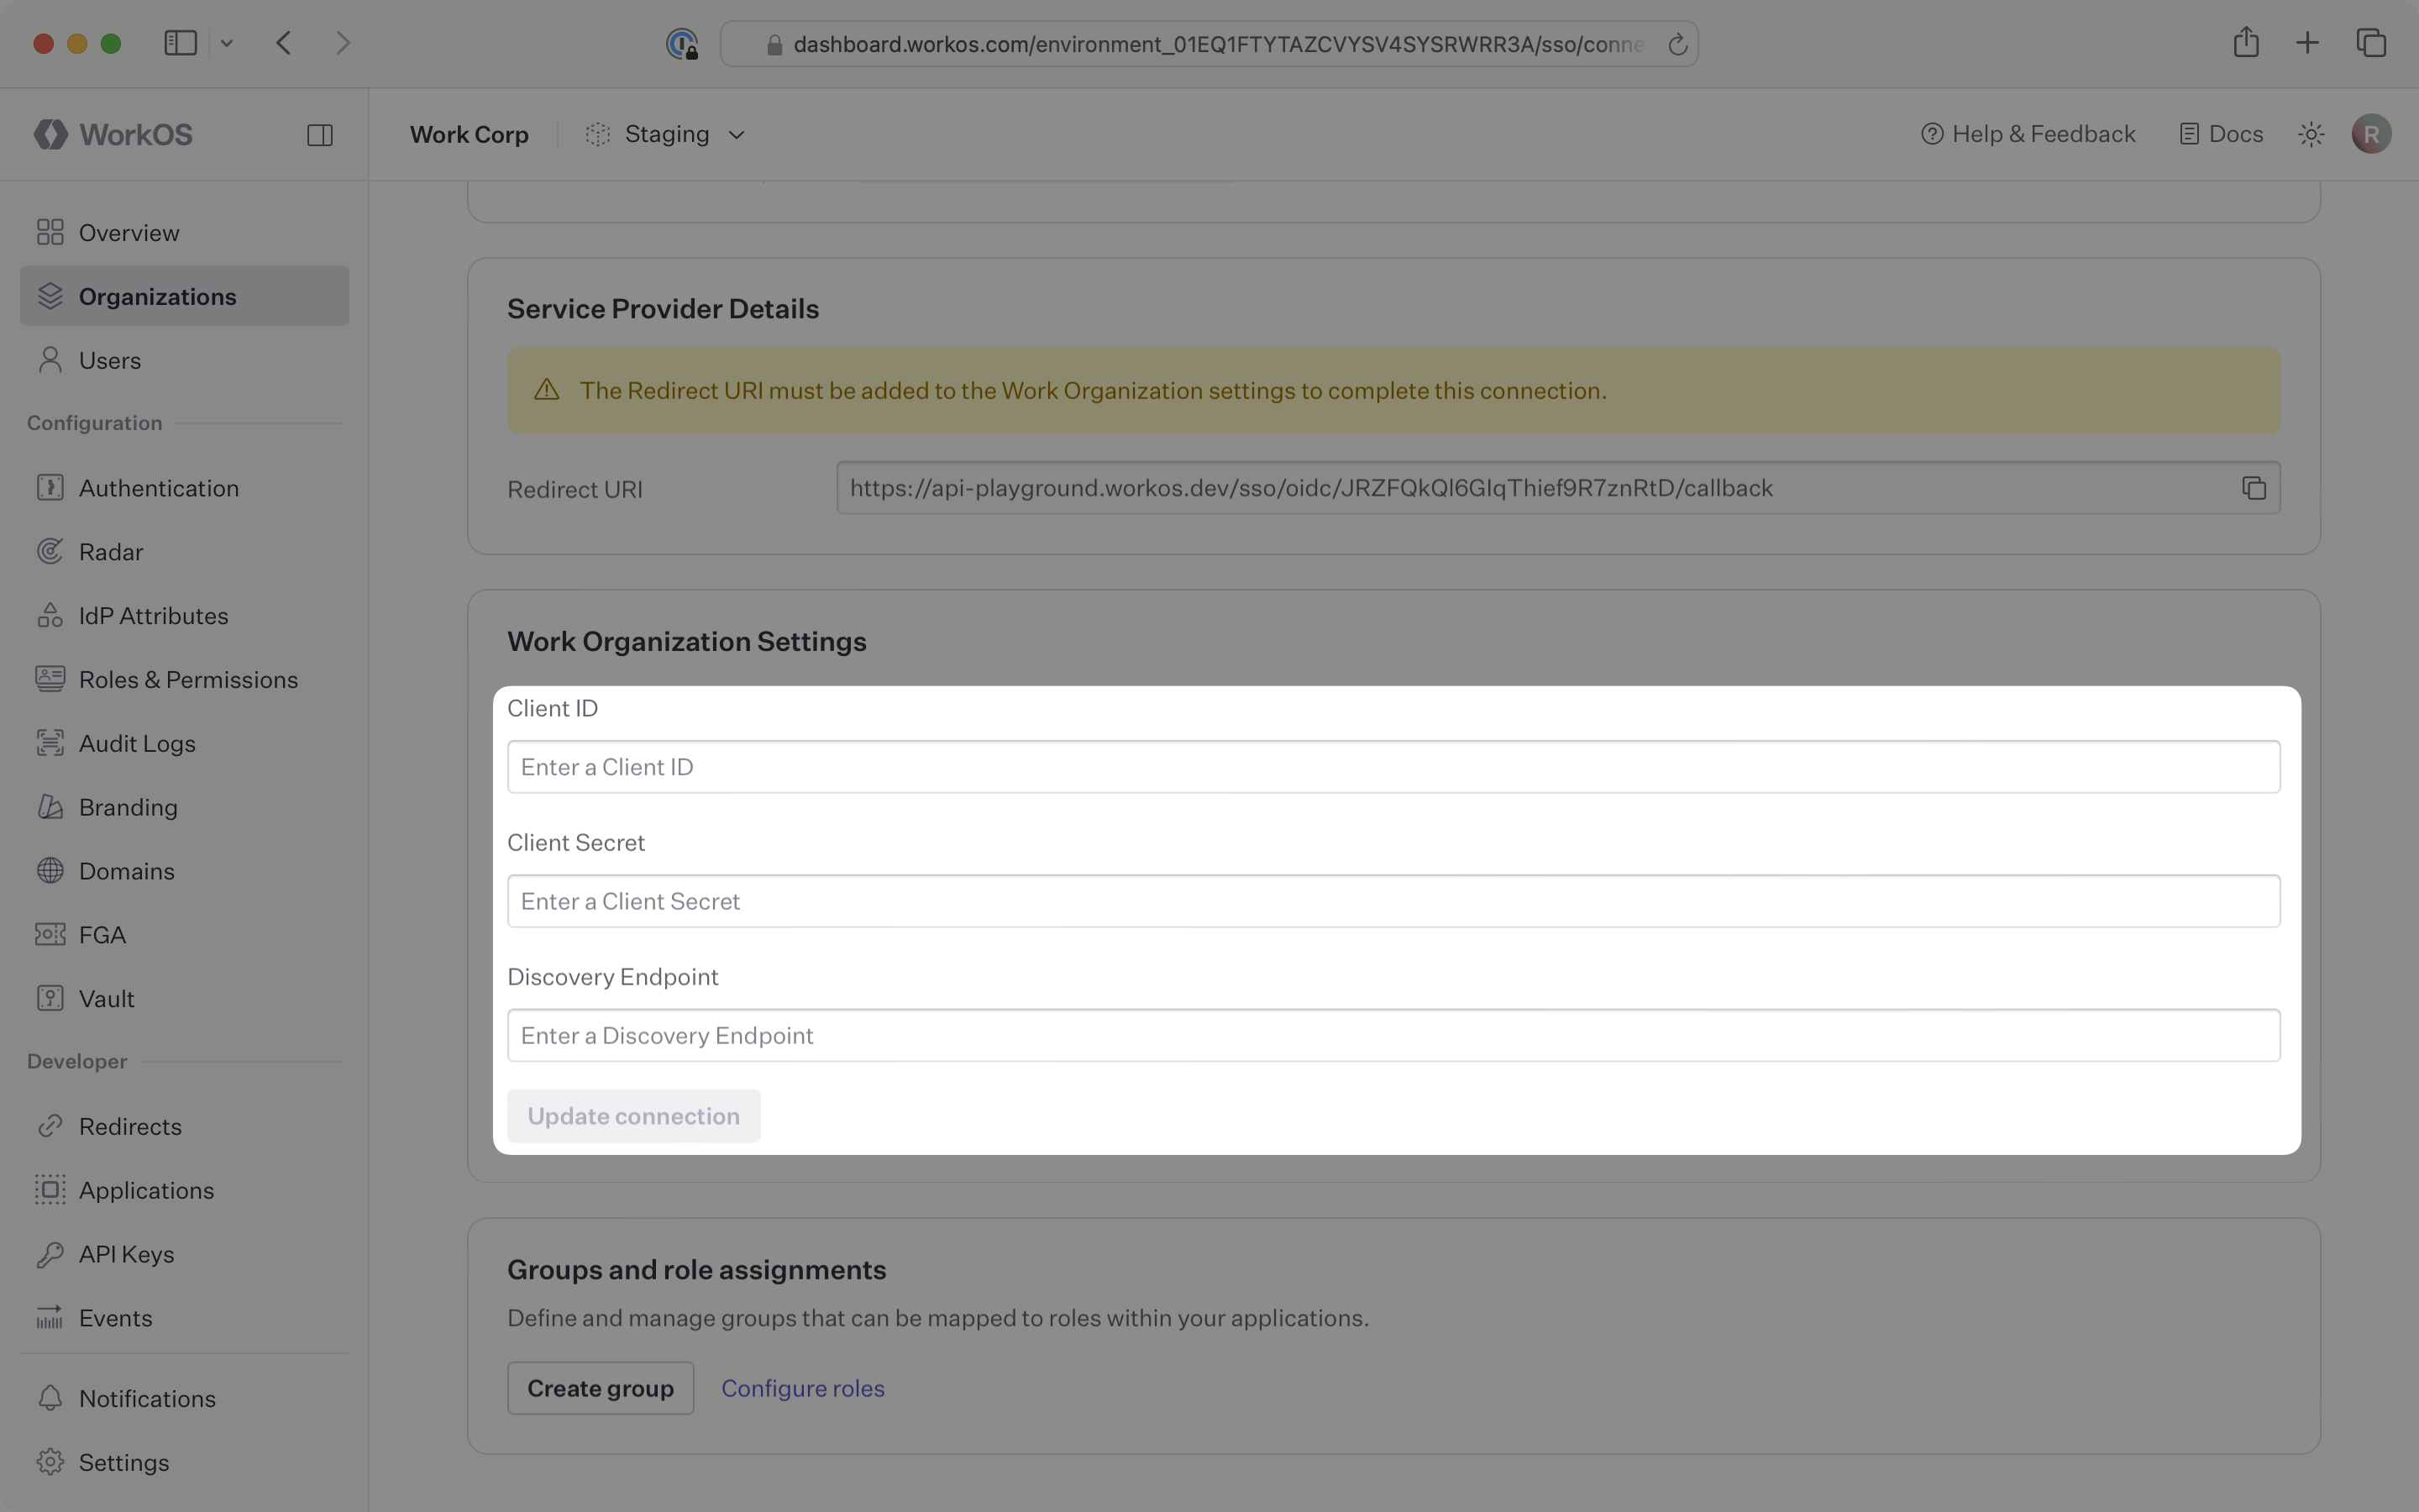
Task: Open Radar from the sidebar
Action: (112, 551)
